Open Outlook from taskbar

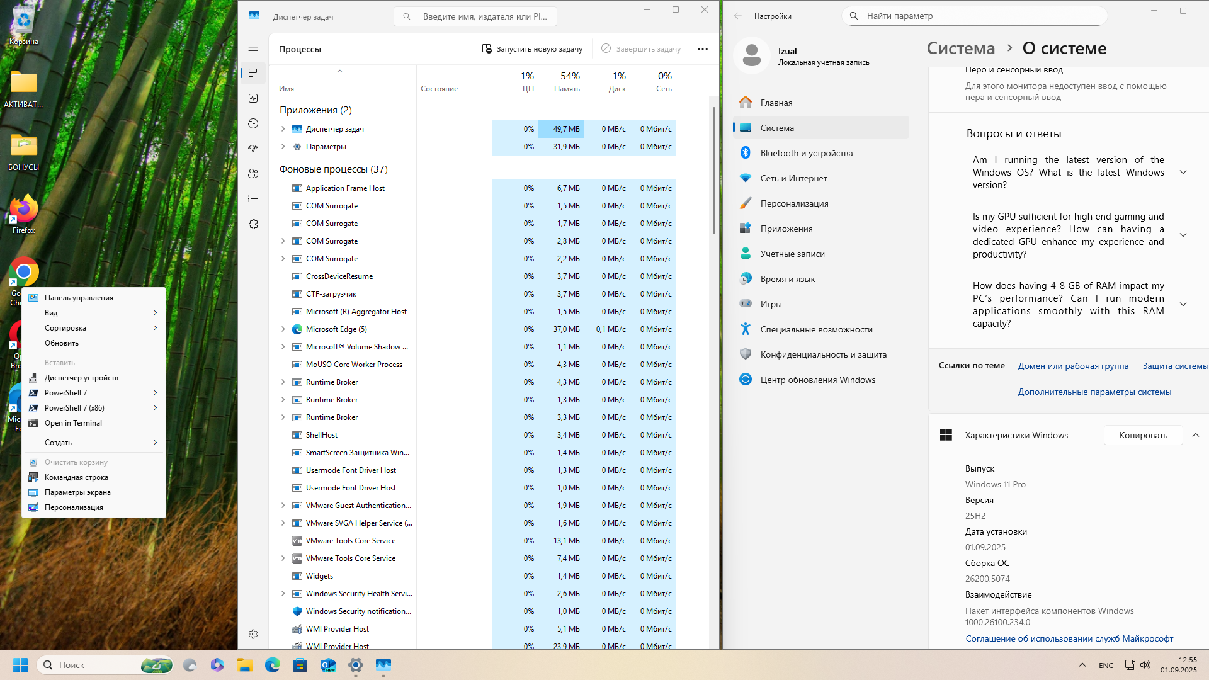[328, 665]
